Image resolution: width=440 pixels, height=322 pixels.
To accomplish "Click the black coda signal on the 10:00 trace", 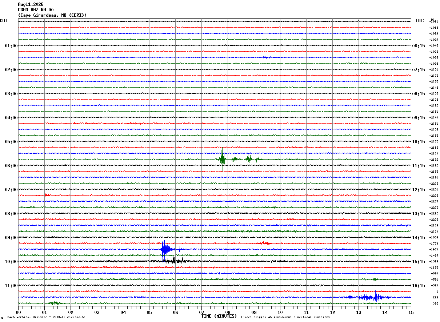I will 177,261.
